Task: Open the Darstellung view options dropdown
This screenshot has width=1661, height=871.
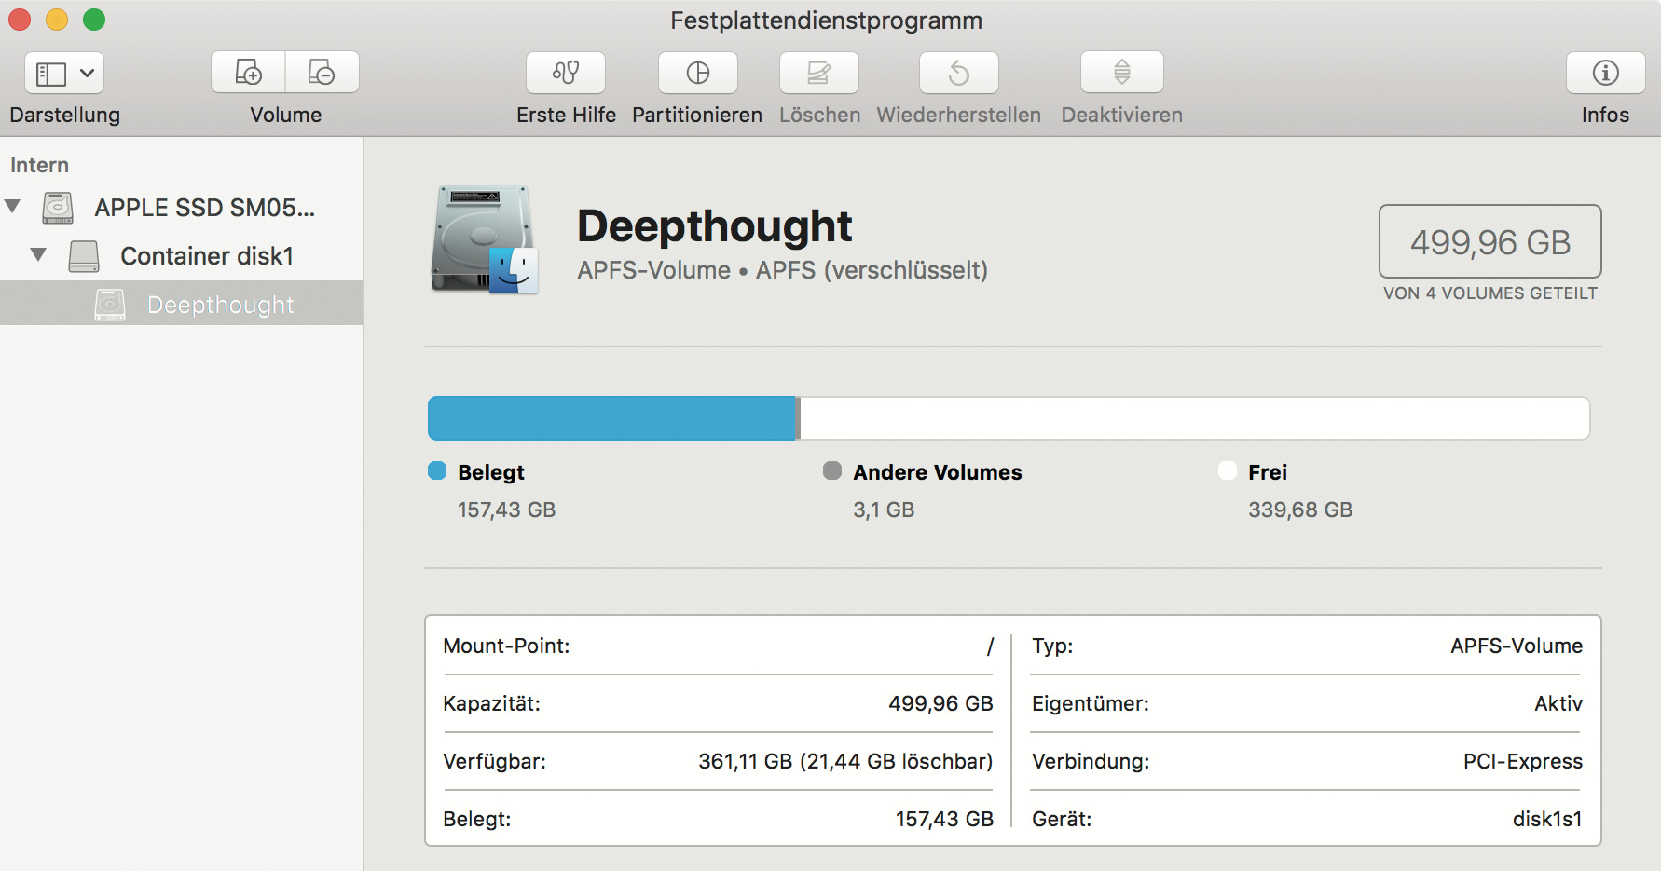Action: [x=64, y=73]
